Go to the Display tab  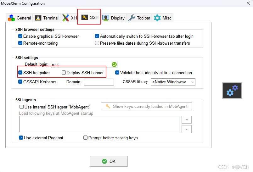(x=113, y=18)
